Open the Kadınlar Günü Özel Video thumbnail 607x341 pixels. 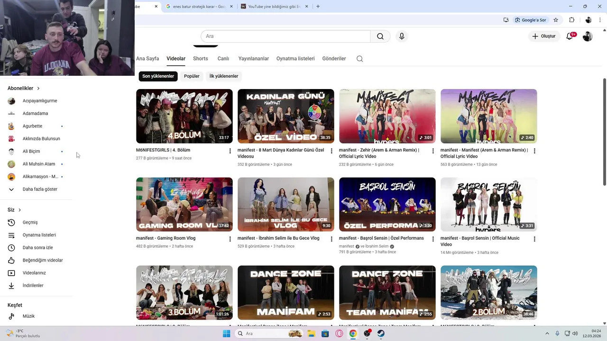click(x=286, y=116)
